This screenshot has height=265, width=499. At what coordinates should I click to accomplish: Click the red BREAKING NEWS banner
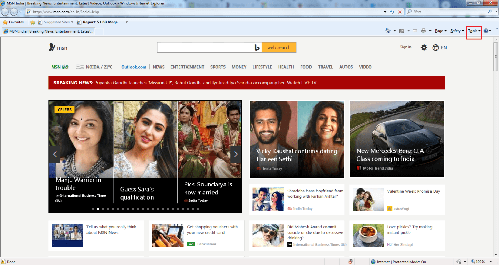pyautogui.click(x=247, y=83)
